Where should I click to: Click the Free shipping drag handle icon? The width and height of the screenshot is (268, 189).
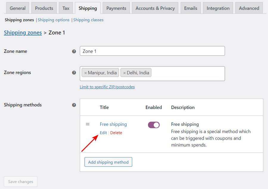[x=88, y=124]
